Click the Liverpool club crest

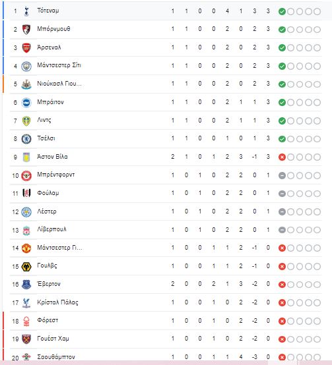point(26,230)
